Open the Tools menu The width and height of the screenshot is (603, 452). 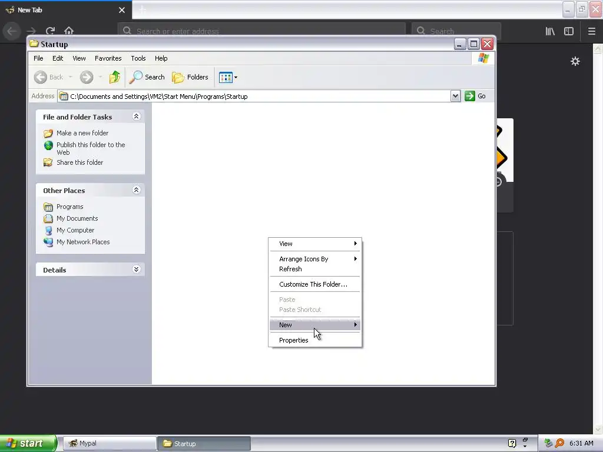coord(138,58)
